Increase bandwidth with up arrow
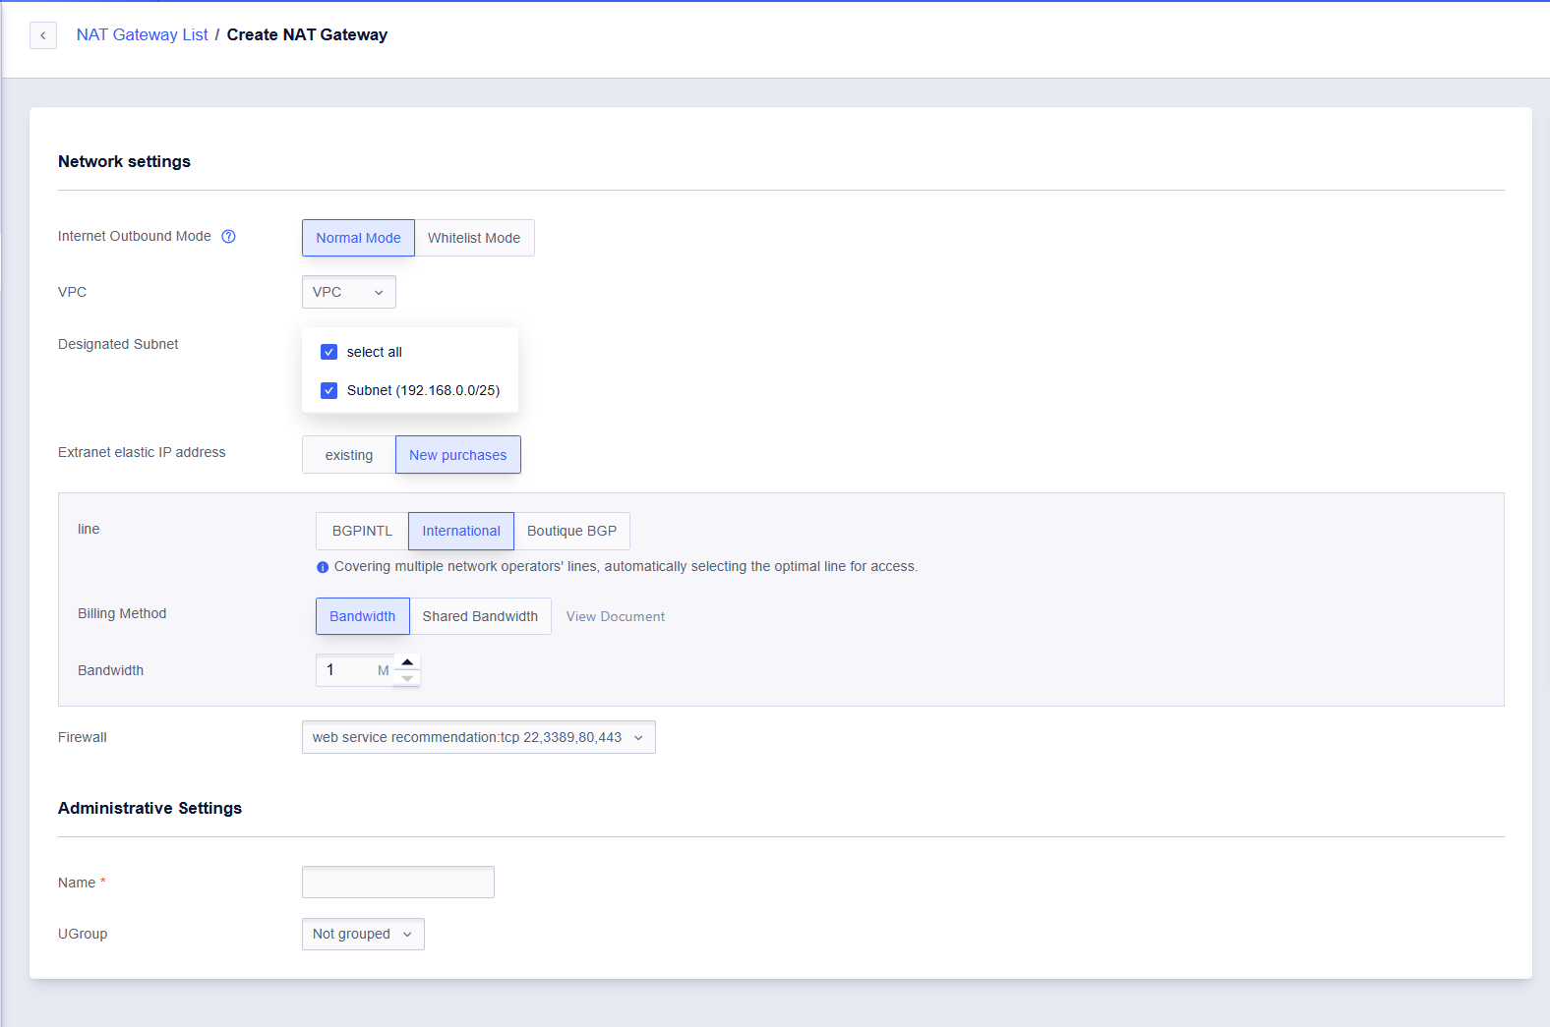Viewport: 1550px width, 1027px height. tap(407, 661)
